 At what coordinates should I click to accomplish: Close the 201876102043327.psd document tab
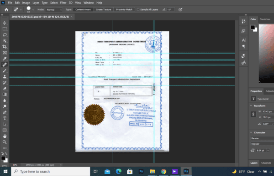coord(72,17)
